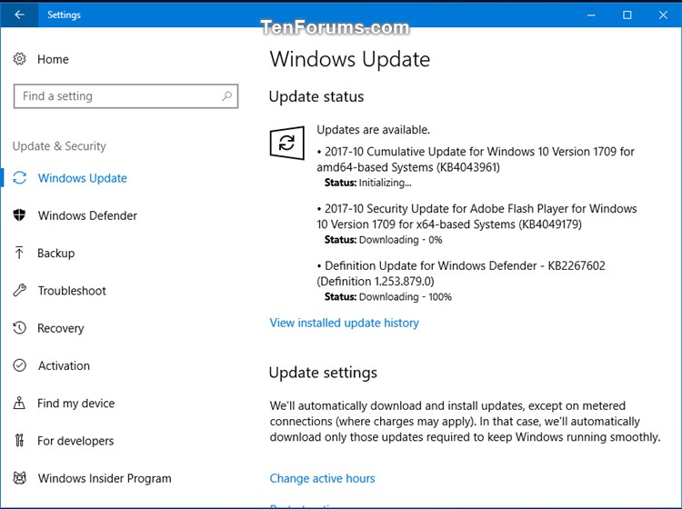Click the Backup upload arrow icon
The width and height of the screenshot is (682, 509).
19,253
